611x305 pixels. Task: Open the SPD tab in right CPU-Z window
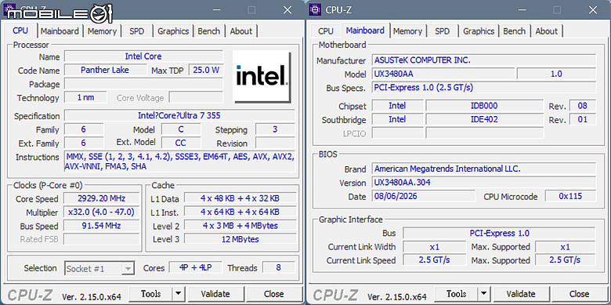pos(442,31)
